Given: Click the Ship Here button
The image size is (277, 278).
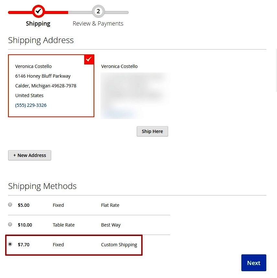Looking at the screenshot, I should pyautogui.click(x=152, y=131).
